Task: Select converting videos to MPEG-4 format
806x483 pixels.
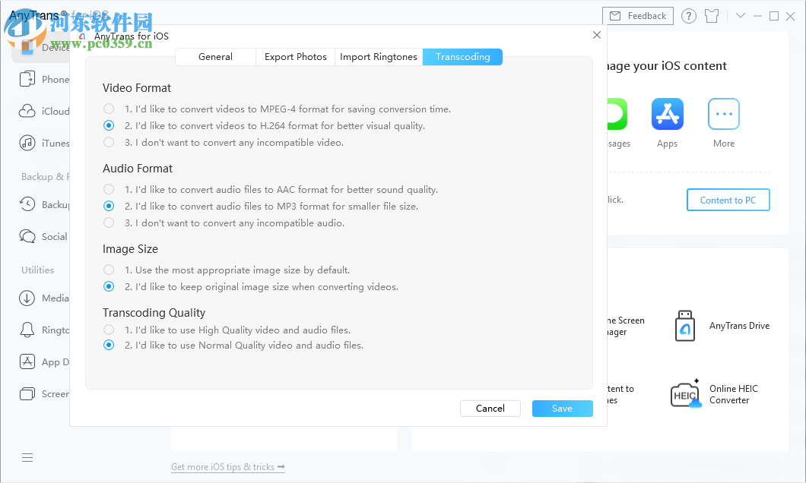Action: [108, 109]
